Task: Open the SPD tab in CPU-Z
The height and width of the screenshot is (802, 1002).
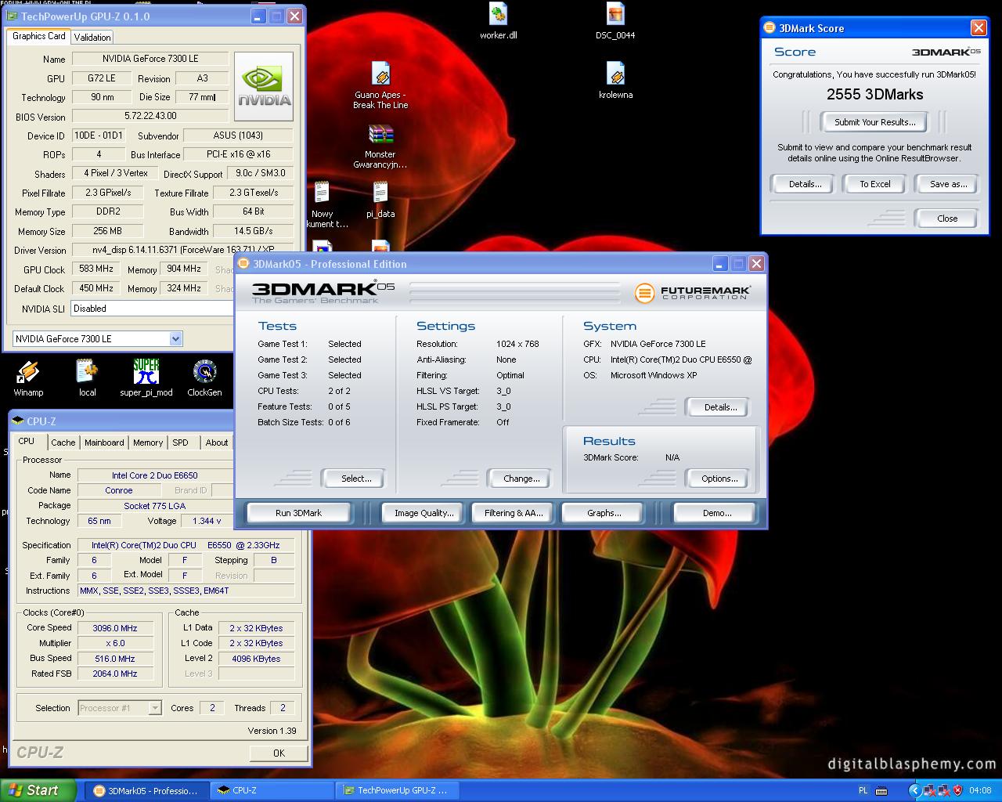Action: pos(181,443)
